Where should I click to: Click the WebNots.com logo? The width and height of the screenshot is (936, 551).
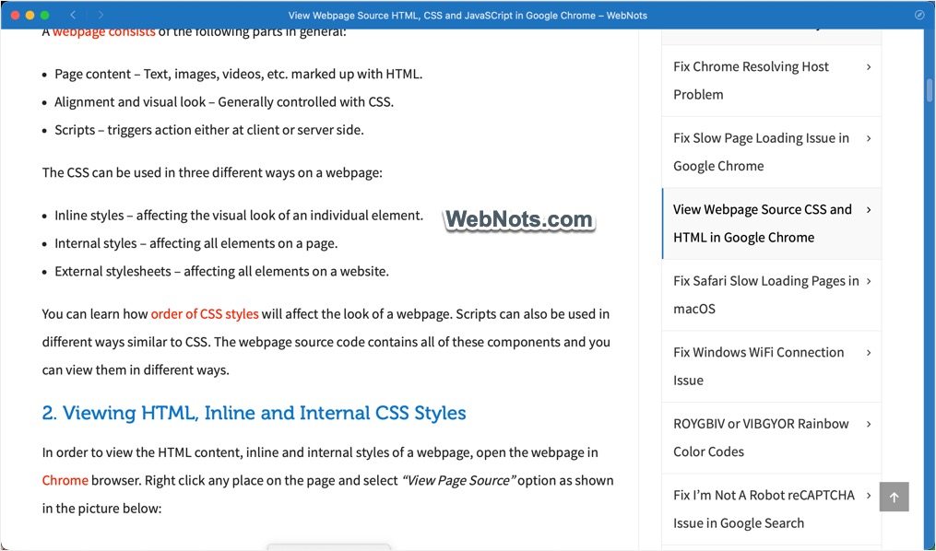518,219
